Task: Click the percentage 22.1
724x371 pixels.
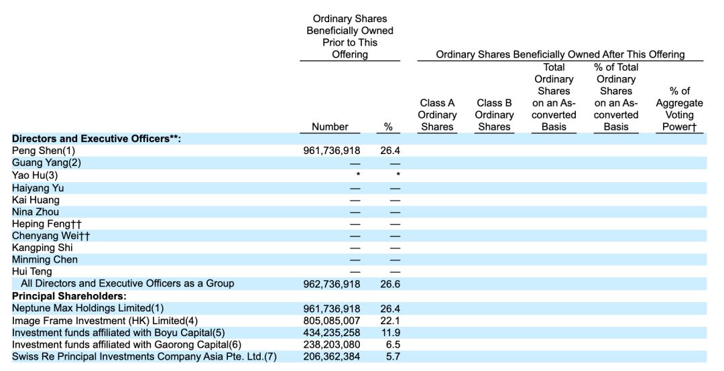Action: tap(390, 321)
